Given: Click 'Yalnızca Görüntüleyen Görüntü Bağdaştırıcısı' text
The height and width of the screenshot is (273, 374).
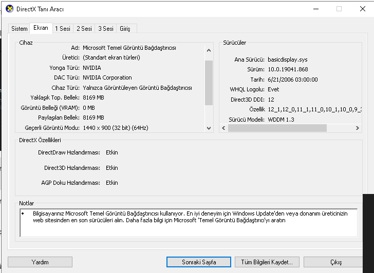Looking at the screenshot, I should coord(137,88).
